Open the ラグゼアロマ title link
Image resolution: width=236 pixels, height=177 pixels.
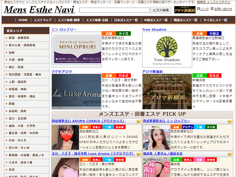tap(62, 72)
